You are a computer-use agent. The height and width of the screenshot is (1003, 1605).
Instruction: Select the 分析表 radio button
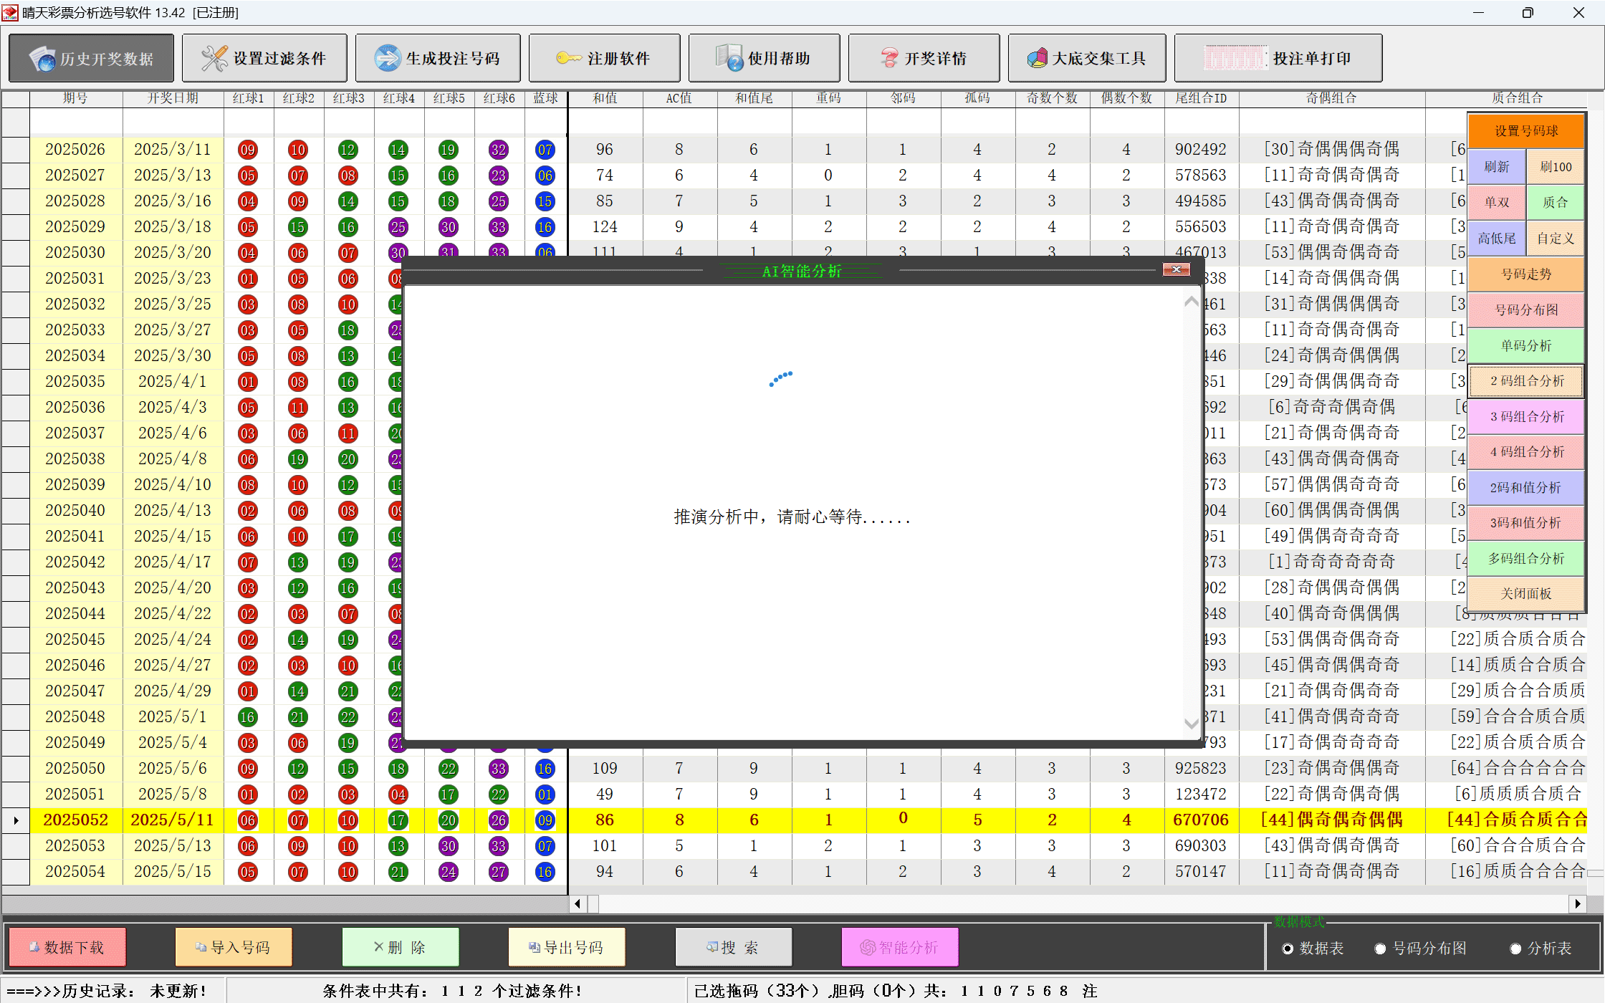1515,949
